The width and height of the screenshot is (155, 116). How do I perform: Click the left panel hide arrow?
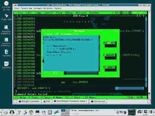tap(1, 112)
